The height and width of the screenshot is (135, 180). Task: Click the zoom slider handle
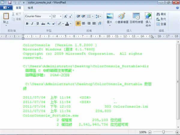click(x=163, y=132)
